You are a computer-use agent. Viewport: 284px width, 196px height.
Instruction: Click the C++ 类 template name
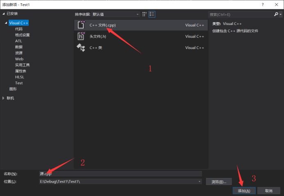[x=96, y=48]
